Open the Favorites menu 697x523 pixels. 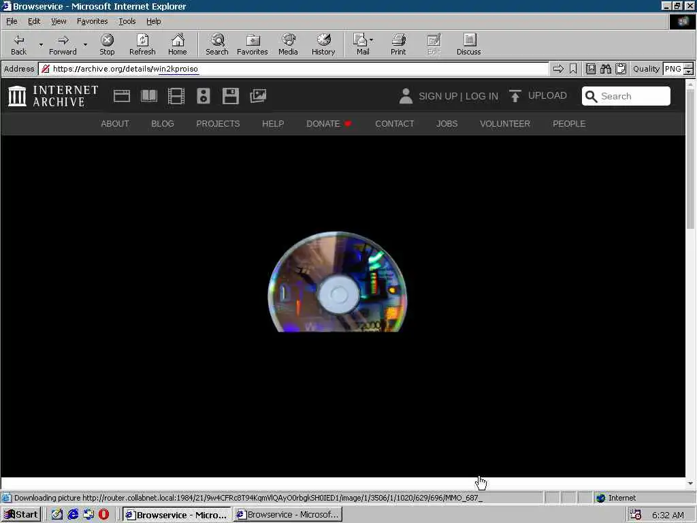(92, 21)
